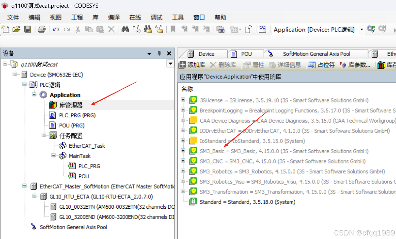
Task: Open the 编辑 menu
Action: [x=35, y=17]
